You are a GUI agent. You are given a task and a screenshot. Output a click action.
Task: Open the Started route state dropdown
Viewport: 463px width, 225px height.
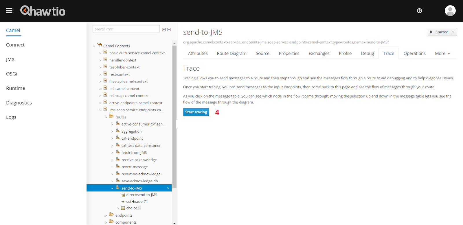442,32
